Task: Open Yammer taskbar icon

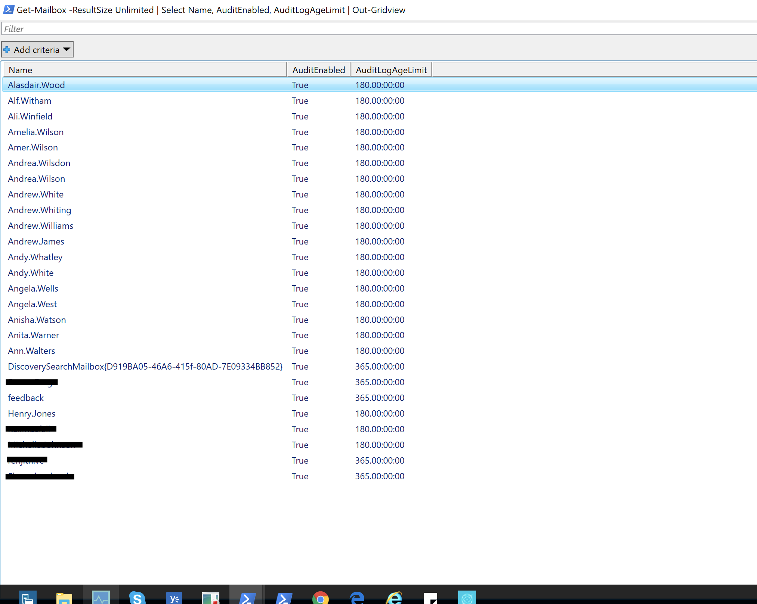Action: tap(174, 597)
